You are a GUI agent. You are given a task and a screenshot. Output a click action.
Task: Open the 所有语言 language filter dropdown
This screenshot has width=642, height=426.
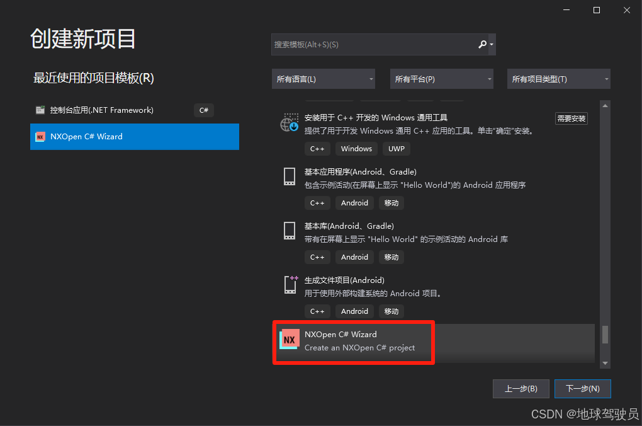[324, 79]
